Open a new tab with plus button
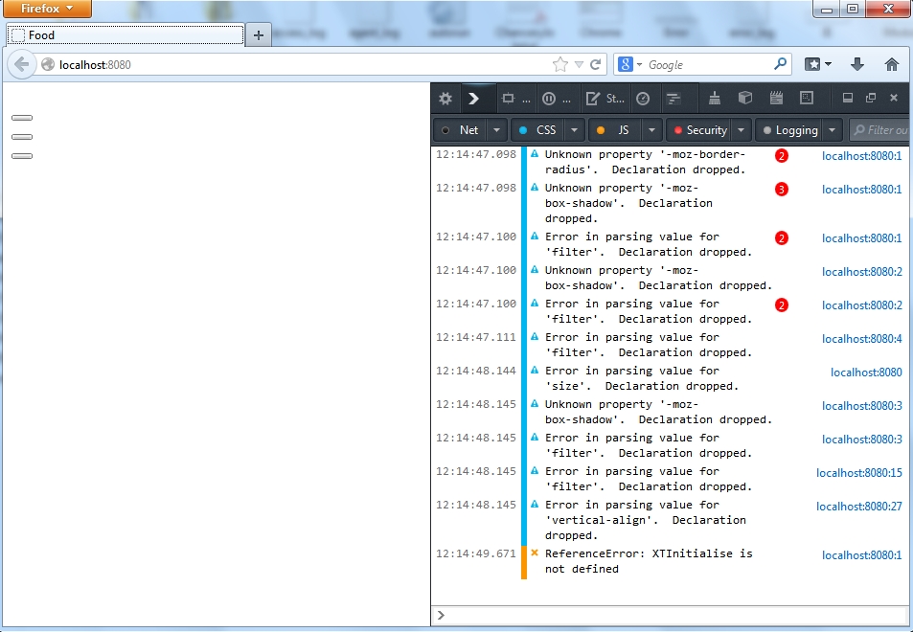The width and height of the screenshot is (913, 632). click(258, 35)
